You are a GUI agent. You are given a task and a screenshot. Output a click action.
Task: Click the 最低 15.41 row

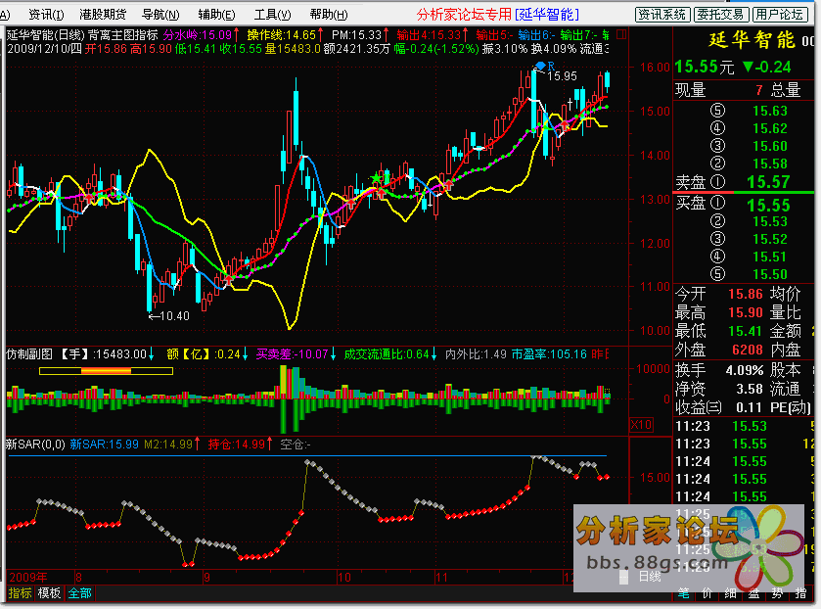[x=719, y=331]
